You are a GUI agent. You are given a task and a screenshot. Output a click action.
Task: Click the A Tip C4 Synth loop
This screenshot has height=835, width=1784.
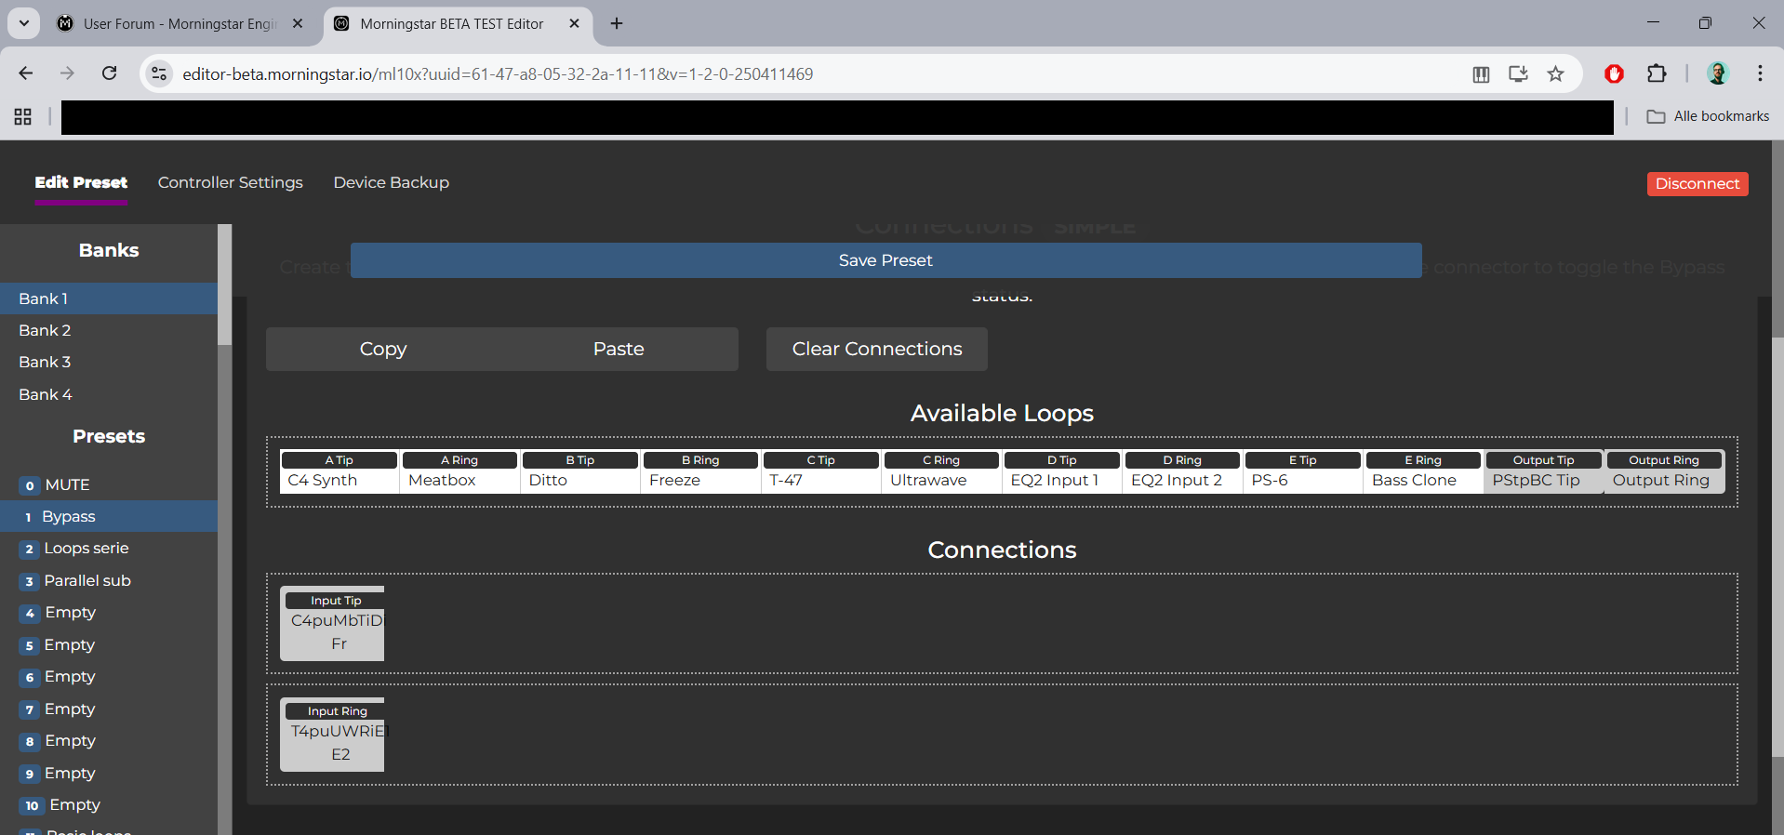coord(339,471)
